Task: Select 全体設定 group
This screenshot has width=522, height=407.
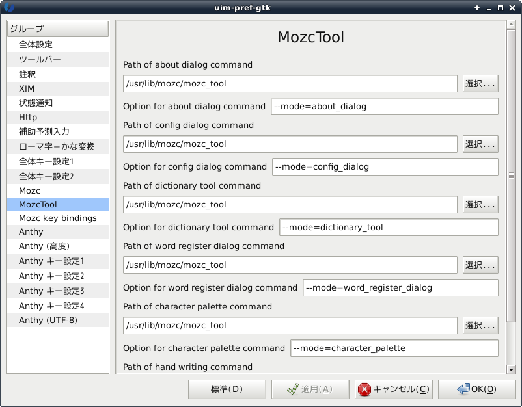Action: point(57,44)
